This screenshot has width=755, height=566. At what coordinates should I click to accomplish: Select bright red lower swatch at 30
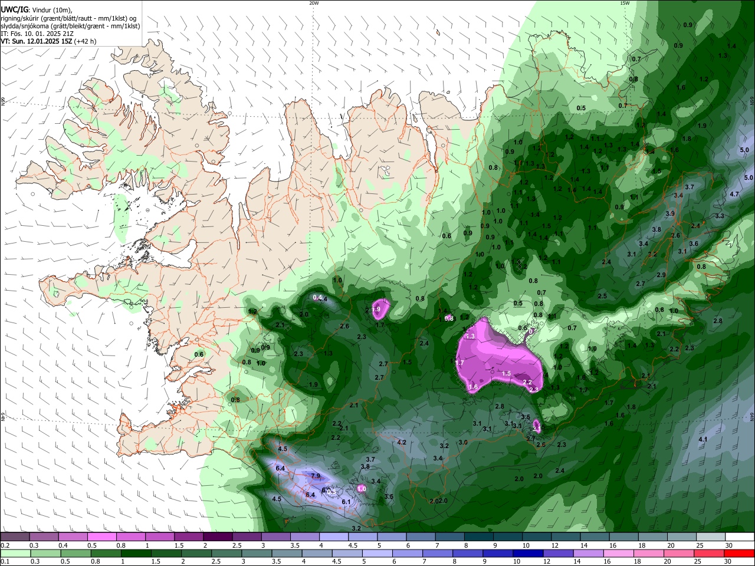[739, 554]
